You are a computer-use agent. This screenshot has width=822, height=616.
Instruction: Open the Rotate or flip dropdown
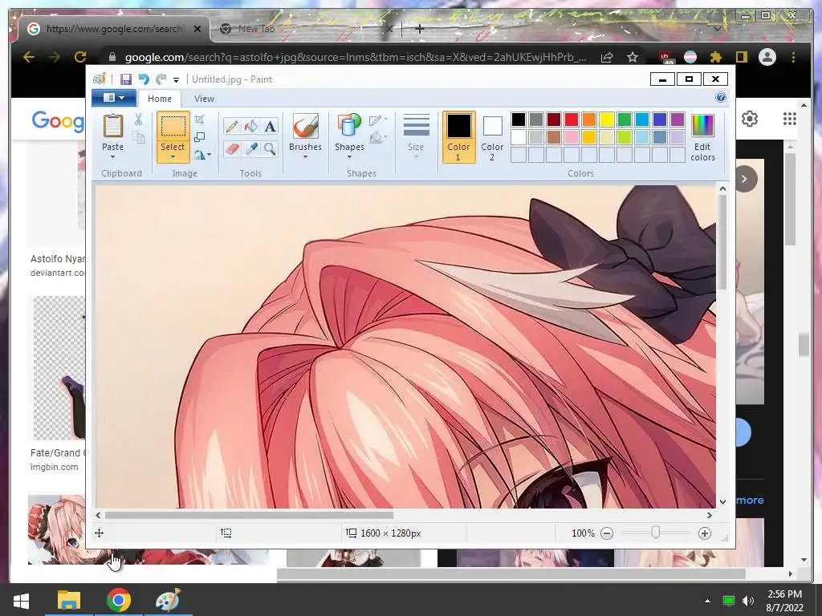click(202, 155)
